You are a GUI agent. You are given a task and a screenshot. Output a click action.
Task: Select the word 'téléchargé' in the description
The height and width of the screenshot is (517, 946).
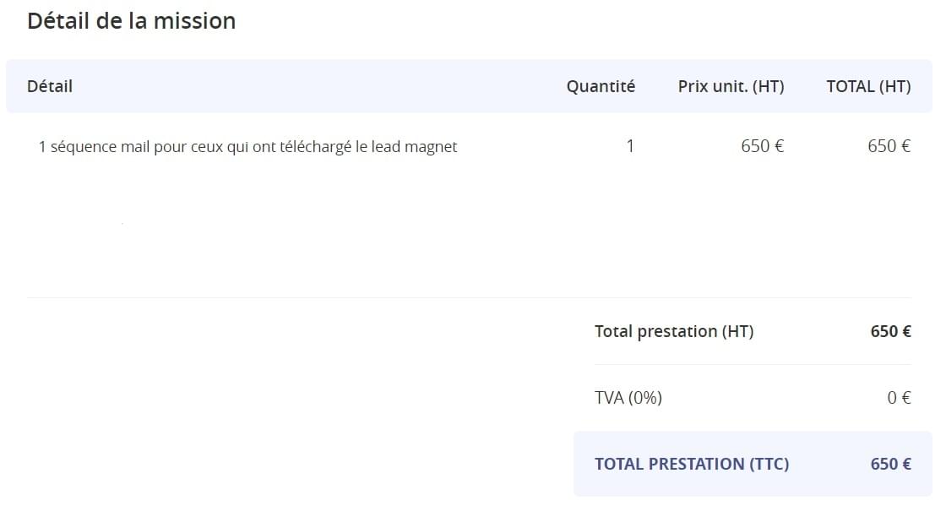316,147
